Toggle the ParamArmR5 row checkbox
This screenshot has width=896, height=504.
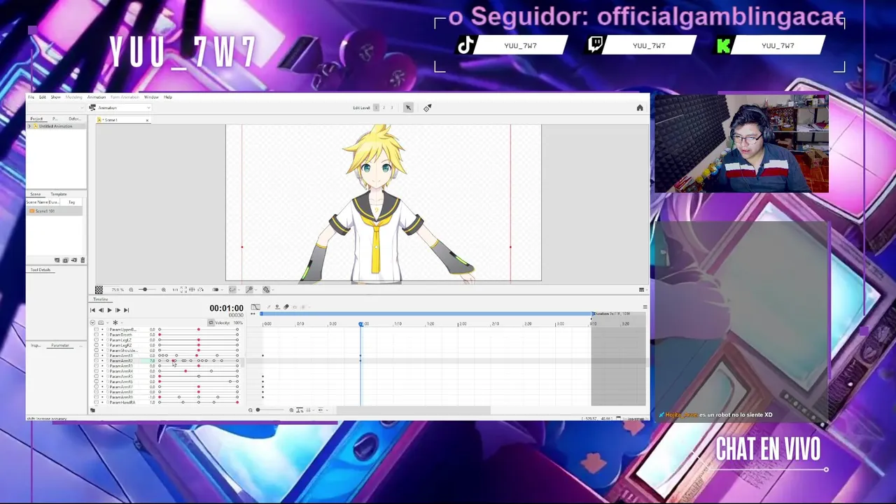pyautogui.click(x=97, y=377)
